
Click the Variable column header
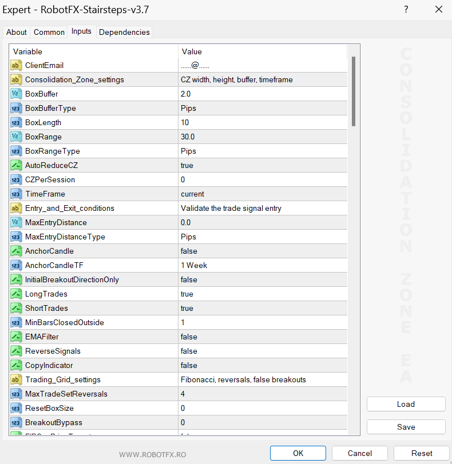(x=94, y=51)
